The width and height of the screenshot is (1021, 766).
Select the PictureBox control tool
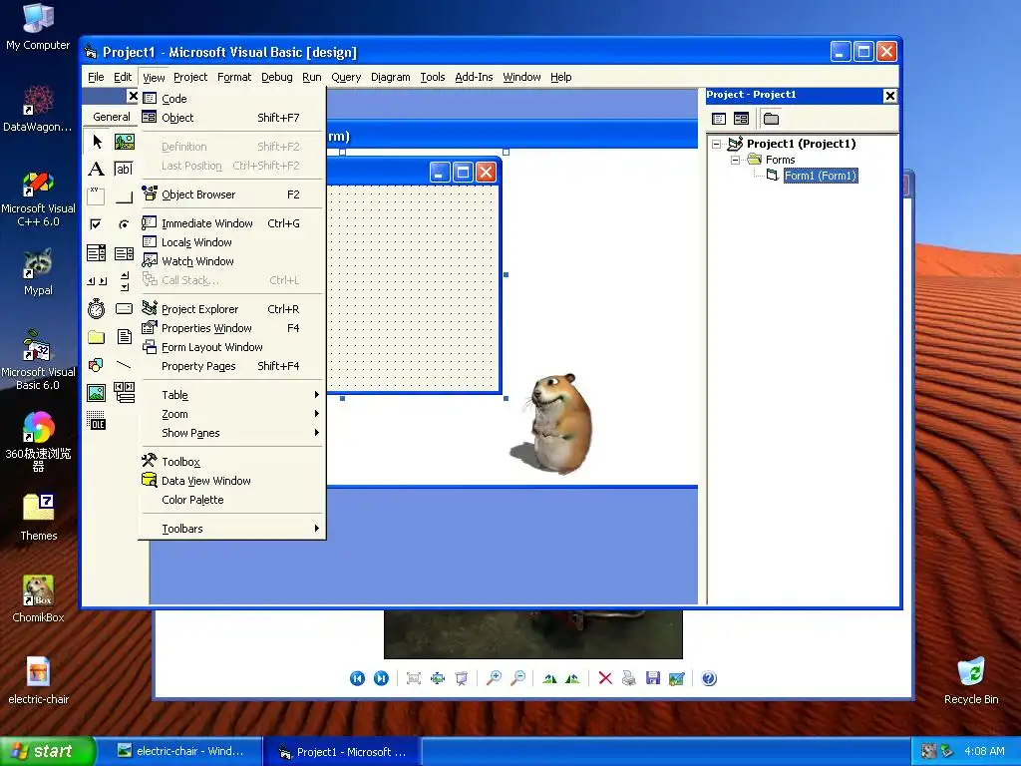click(x=124, y=141)
